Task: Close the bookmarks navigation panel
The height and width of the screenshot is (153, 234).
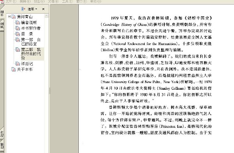Action: tap(43, 9)
